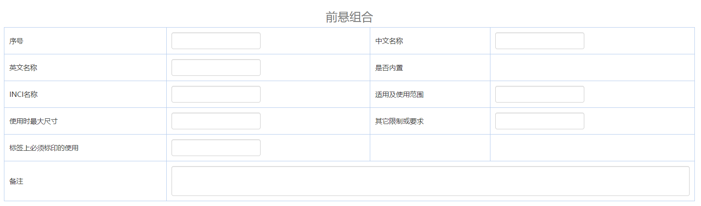Click the large 备注 text area
701x206 pixels.
coord(430,181)
